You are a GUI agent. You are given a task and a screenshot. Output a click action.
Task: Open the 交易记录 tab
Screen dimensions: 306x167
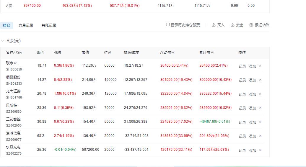pos(26,25)
